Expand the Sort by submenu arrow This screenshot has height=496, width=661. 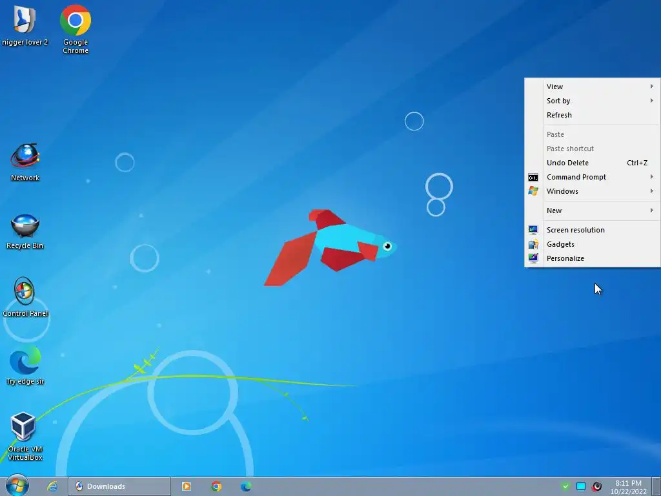pyautogui.click(x=652, y=101)
